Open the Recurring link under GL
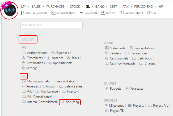This screenshot has width=173, height=116. point(72,102)
